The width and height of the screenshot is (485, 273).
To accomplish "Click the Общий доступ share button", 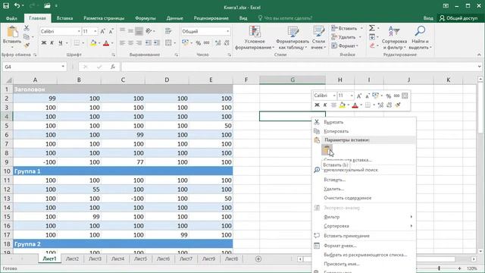I will pos(458,18).
